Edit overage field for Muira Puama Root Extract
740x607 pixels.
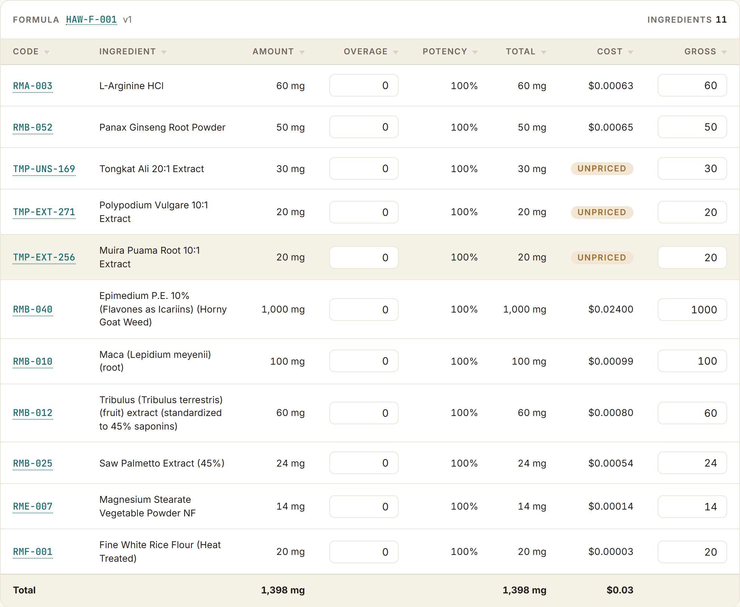click(x=364, y=257)
